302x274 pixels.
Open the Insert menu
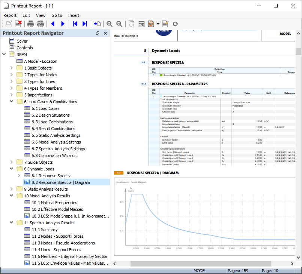[x=74, y=15]
